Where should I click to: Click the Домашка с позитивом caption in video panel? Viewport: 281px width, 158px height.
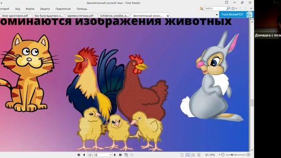tap(268, 35)
